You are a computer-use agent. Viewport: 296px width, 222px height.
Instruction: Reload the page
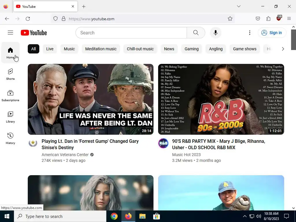point(28,19)
